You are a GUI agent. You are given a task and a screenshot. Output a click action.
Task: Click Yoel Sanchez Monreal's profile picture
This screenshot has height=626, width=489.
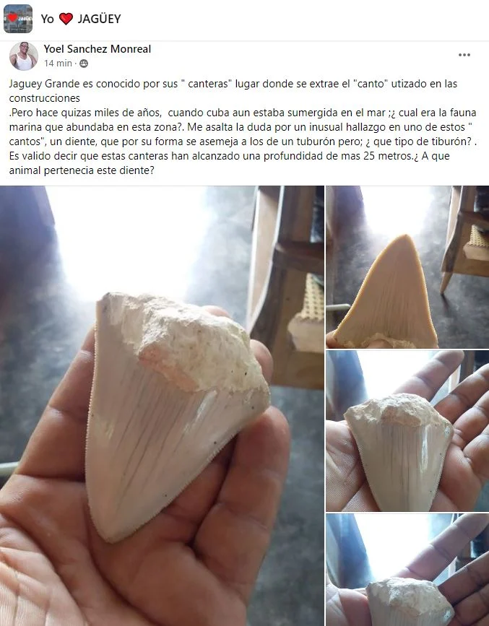[24, 56]
